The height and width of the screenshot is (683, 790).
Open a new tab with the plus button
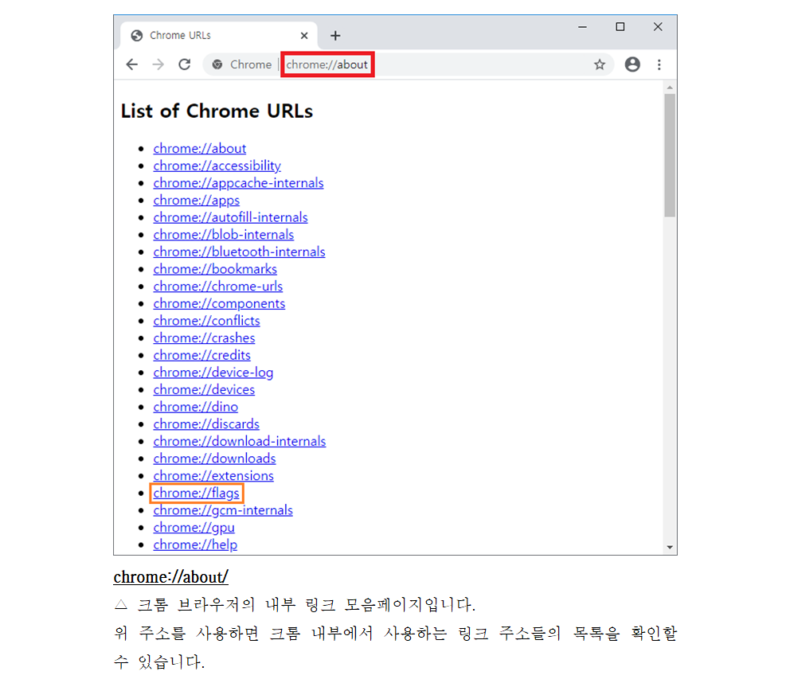pos(335,36)
